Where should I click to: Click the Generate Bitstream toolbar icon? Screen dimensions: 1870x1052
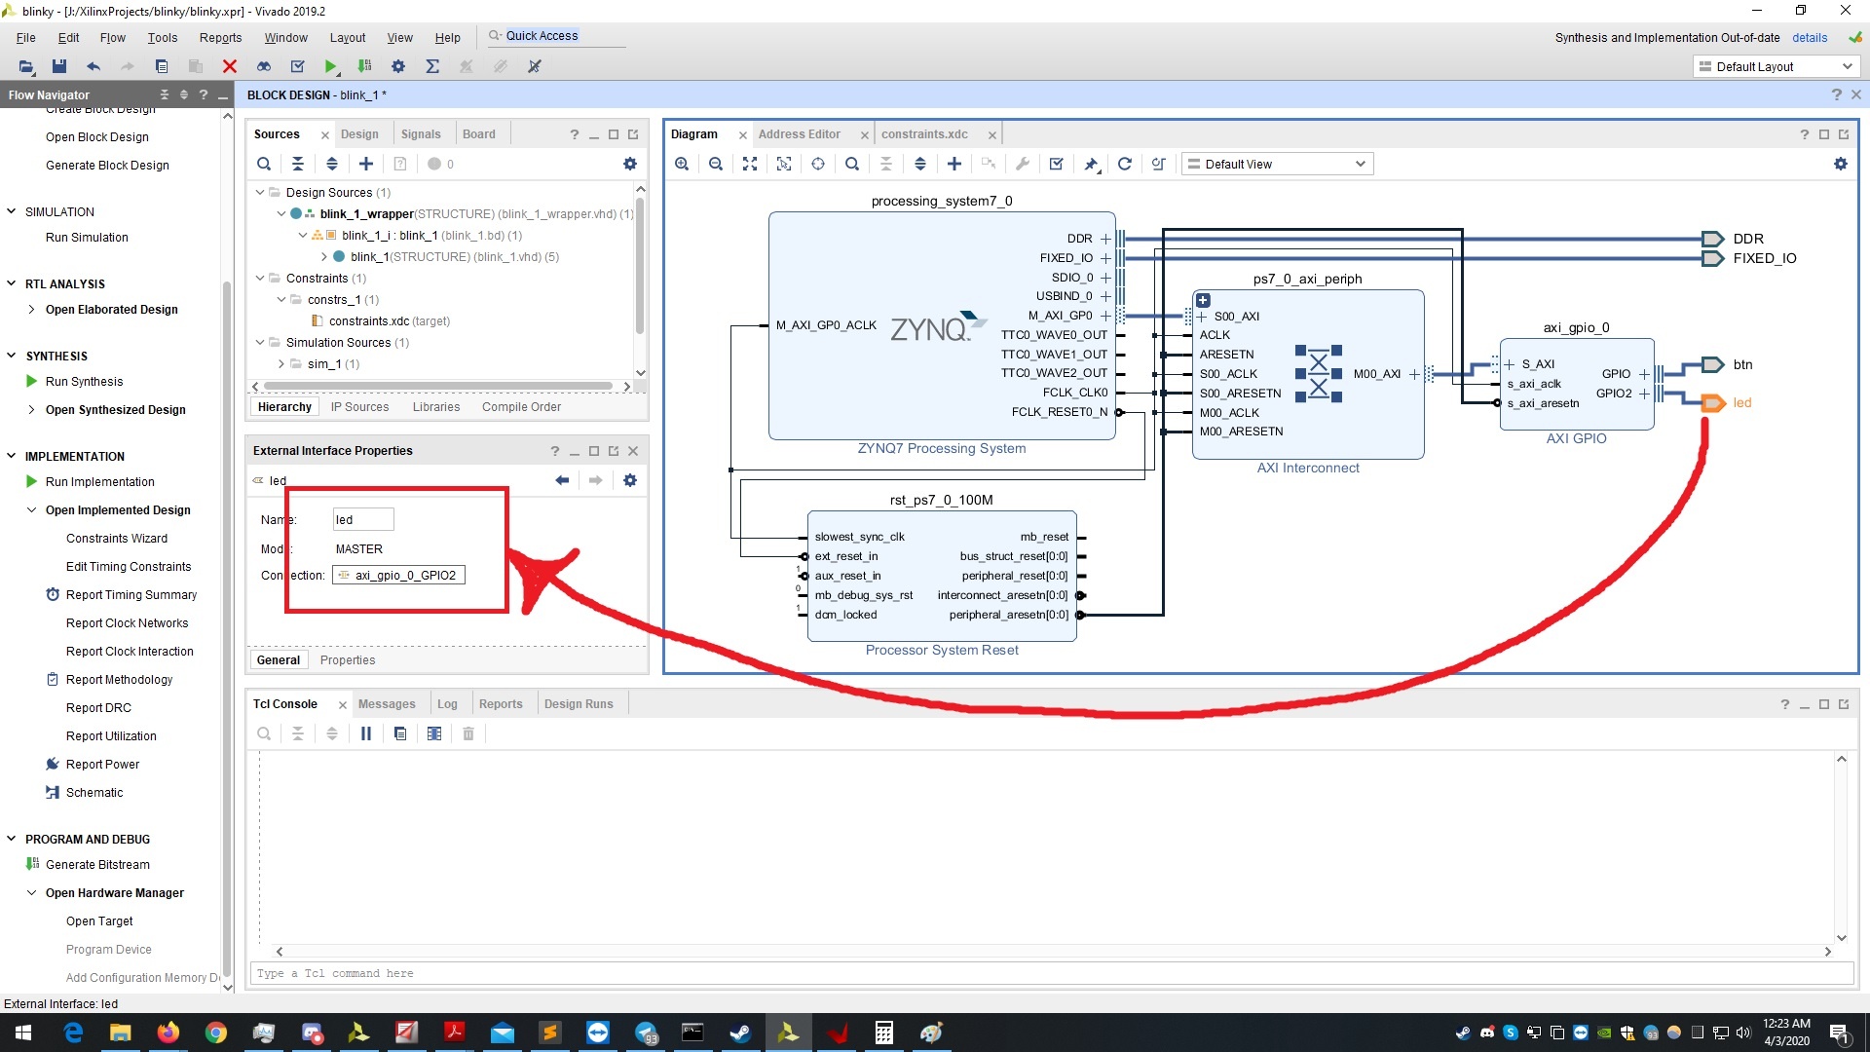pos(364,66)
